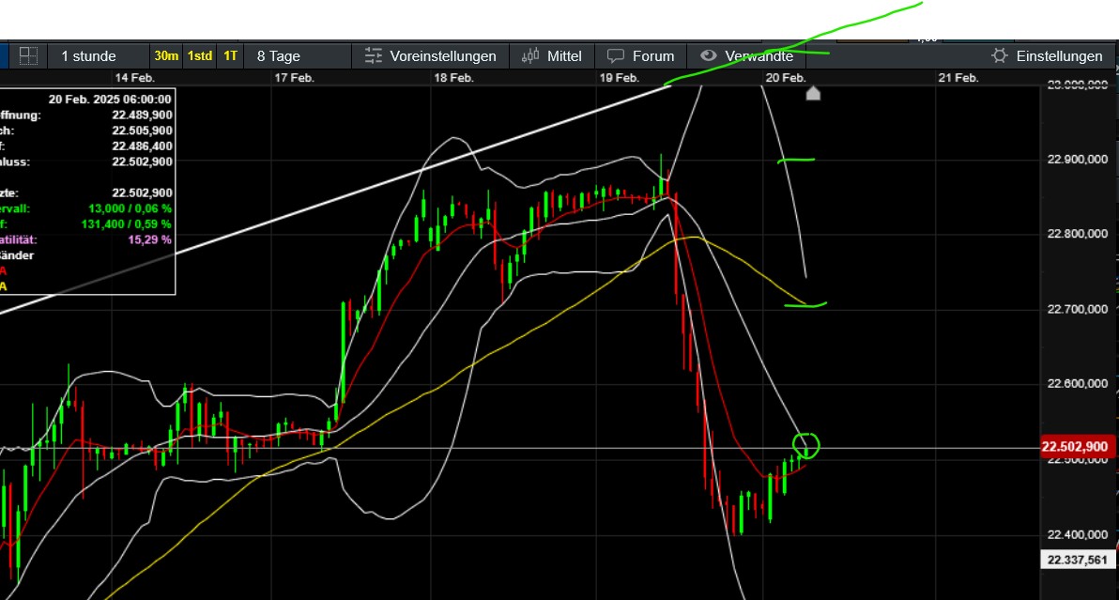
Task: Click the '131,400 / 0,59 %' change value
Action: (127, 224)
